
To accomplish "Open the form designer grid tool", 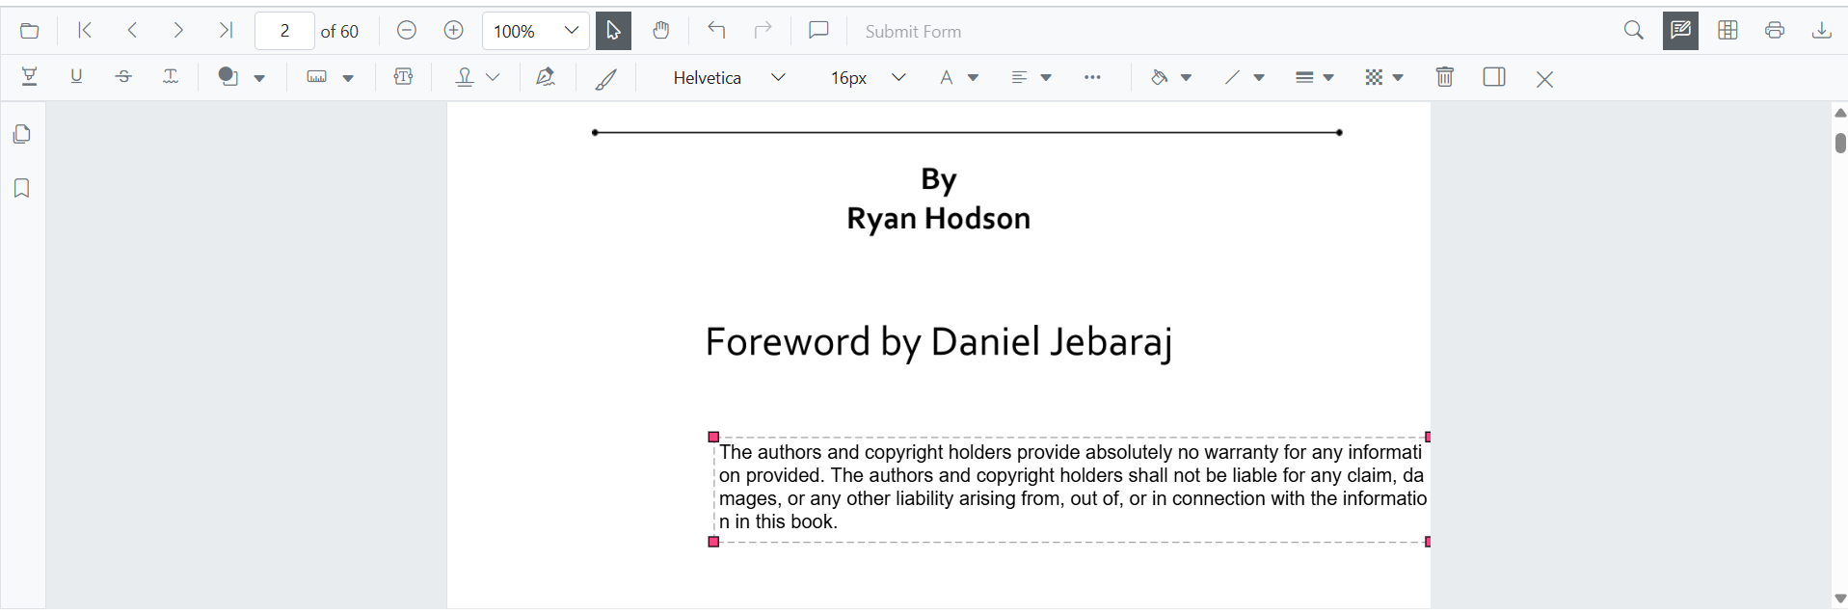I will (1727, 31).
